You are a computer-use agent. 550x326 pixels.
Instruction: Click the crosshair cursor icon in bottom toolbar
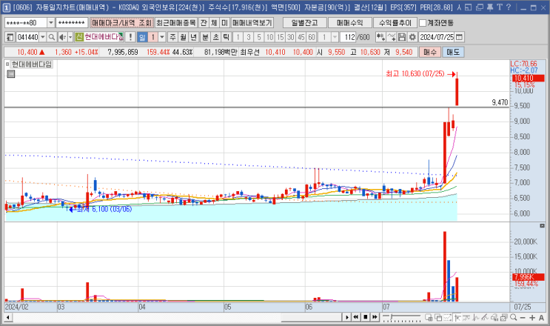click(x=457, y=318)
